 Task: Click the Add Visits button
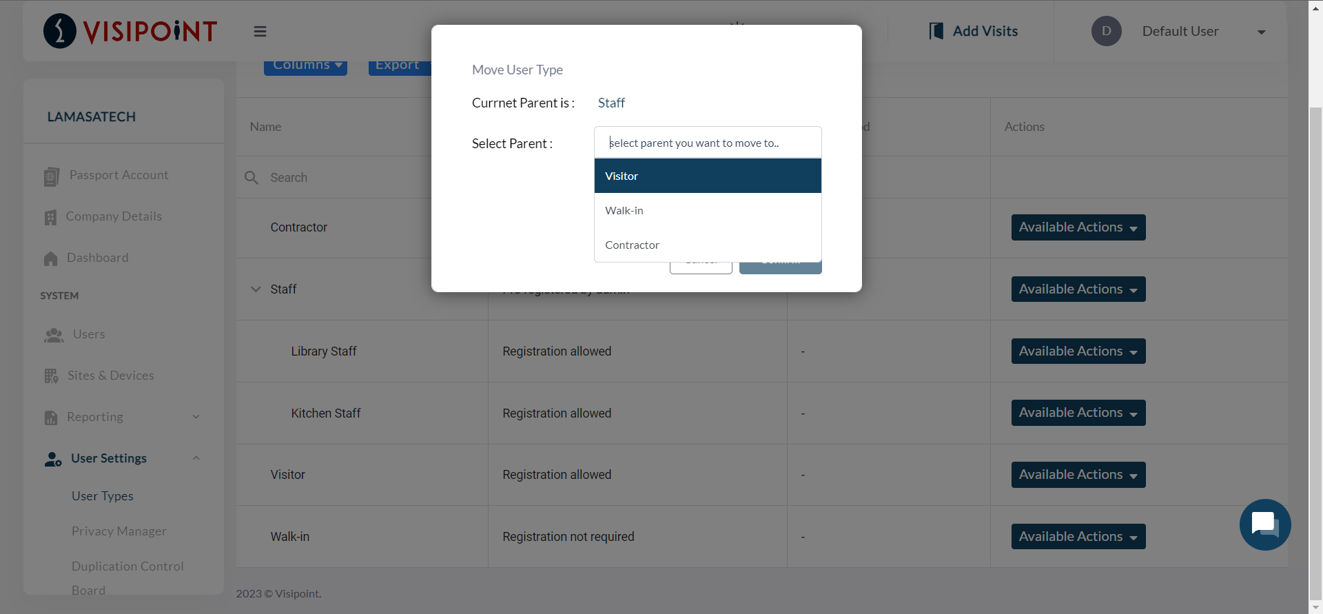[974, 32]
